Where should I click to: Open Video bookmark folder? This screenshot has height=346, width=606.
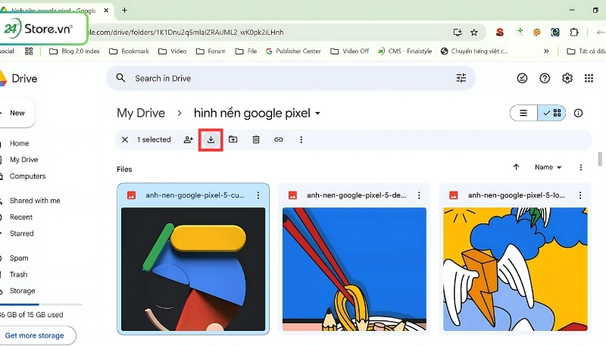[173, 51]
